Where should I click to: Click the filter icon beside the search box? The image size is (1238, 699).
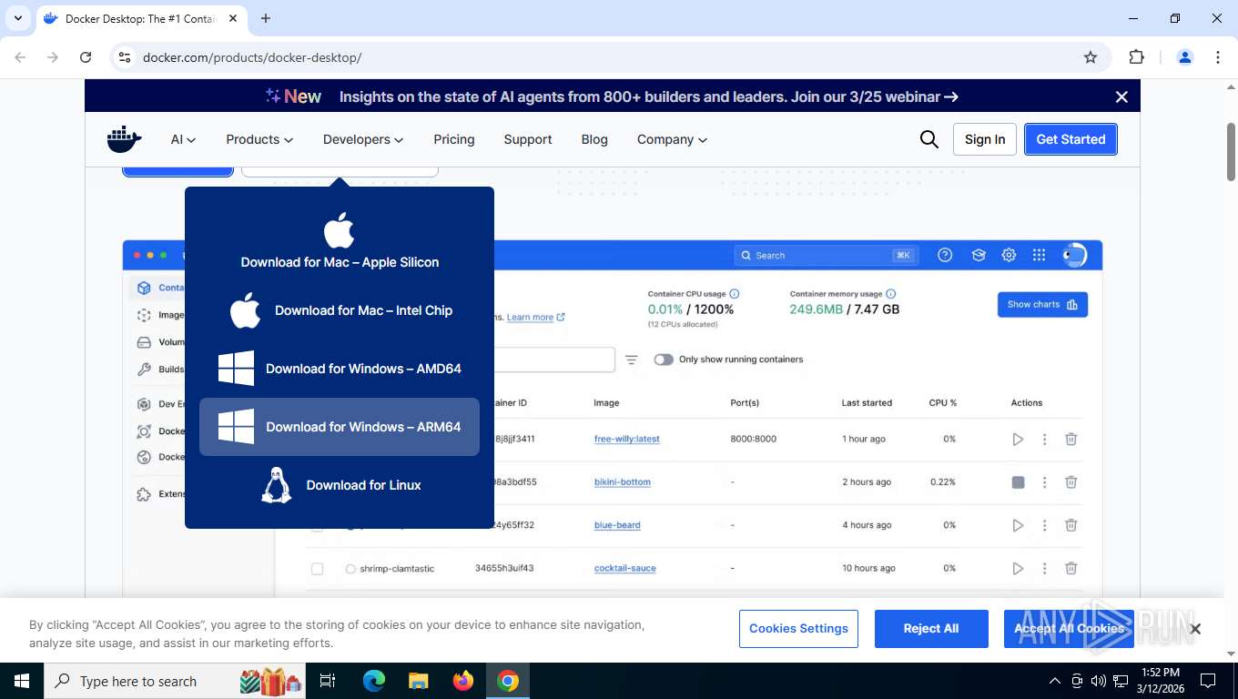click(x=632, y=360)
